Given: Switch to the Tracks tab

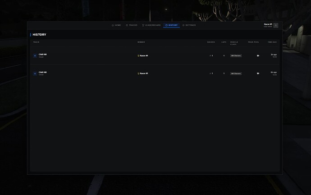Looking at the screenshot, I should click(x=132, y=25).
